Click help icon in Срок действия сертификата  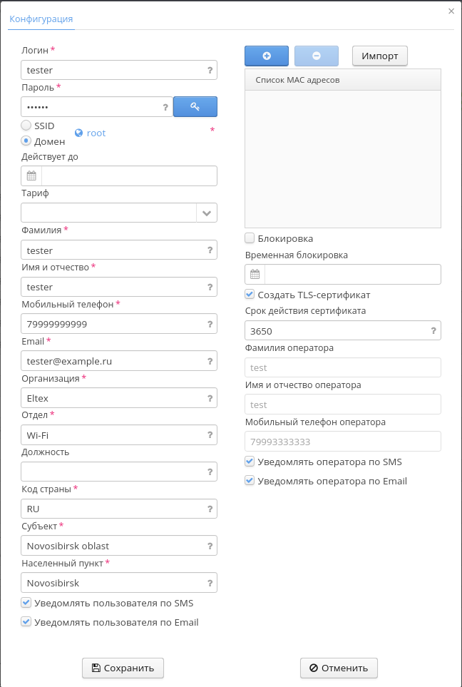pos(433,331)
